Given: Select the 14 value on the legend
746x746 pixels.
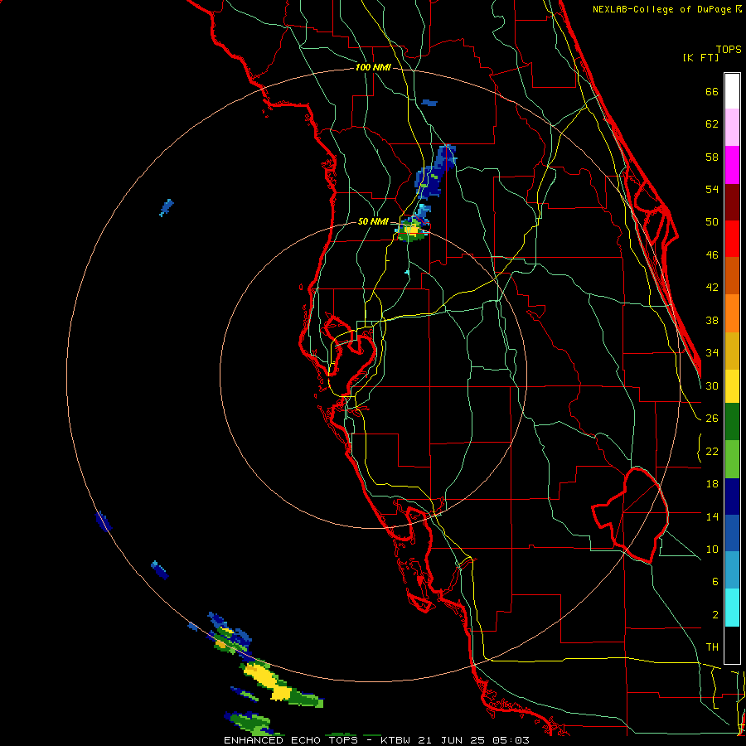Looking at the screenshot, I should click(712, 516).
